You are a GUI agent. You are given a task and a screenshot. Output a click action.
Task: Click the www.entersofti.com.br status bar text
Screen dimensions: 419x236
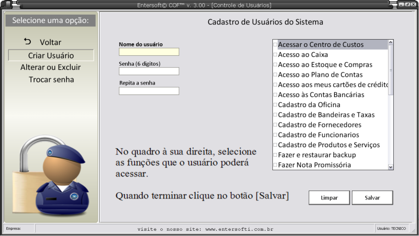[239, 229]
